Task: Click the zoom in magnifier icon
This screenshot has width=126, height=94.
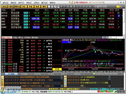Action: click(65, 7)
